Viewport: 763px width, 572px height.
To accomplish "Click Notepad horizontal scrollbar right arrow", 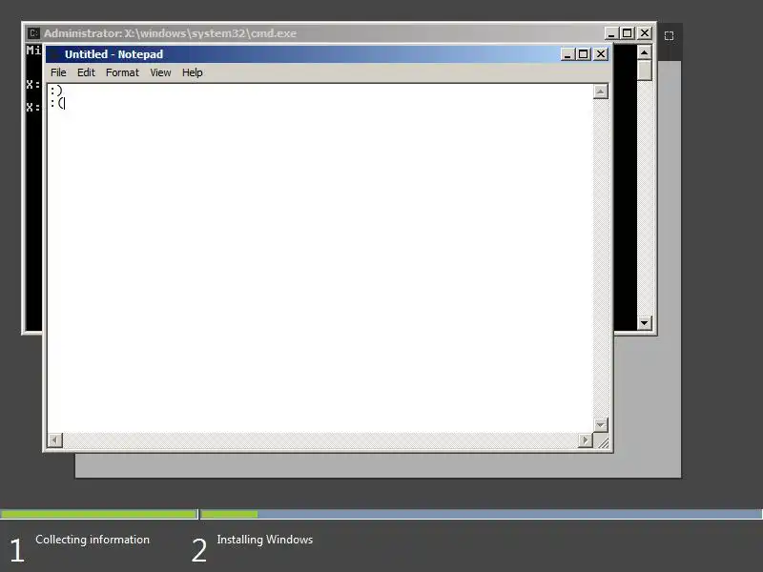I will coord(586,440).
